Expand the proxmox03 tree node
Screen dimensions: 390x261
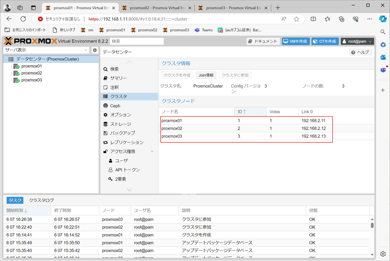pyautogui.click(x=11, y=80)
